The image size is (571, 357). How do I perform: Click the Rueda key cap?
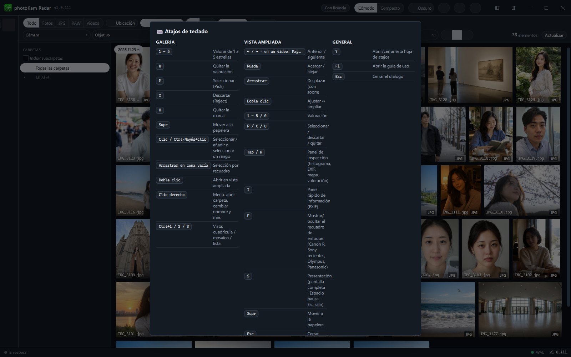252,66
